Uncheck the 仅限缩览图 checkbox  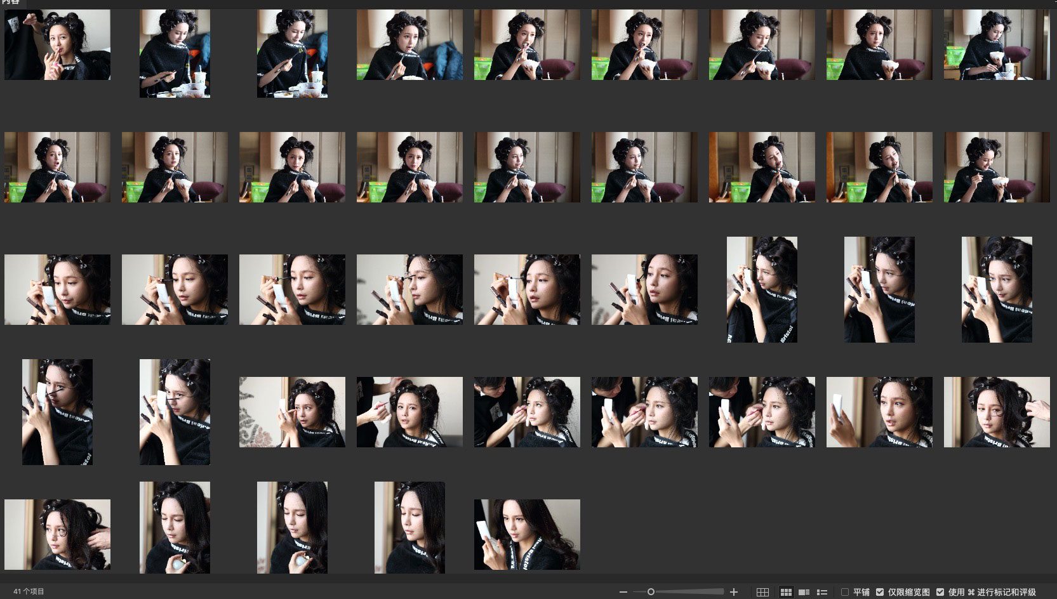tap(880, 592)
